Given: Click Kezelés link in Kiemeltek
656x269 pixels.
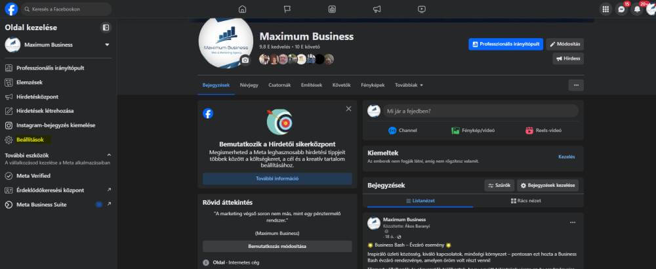Looking at the screenshot, I should click(567, 157).
